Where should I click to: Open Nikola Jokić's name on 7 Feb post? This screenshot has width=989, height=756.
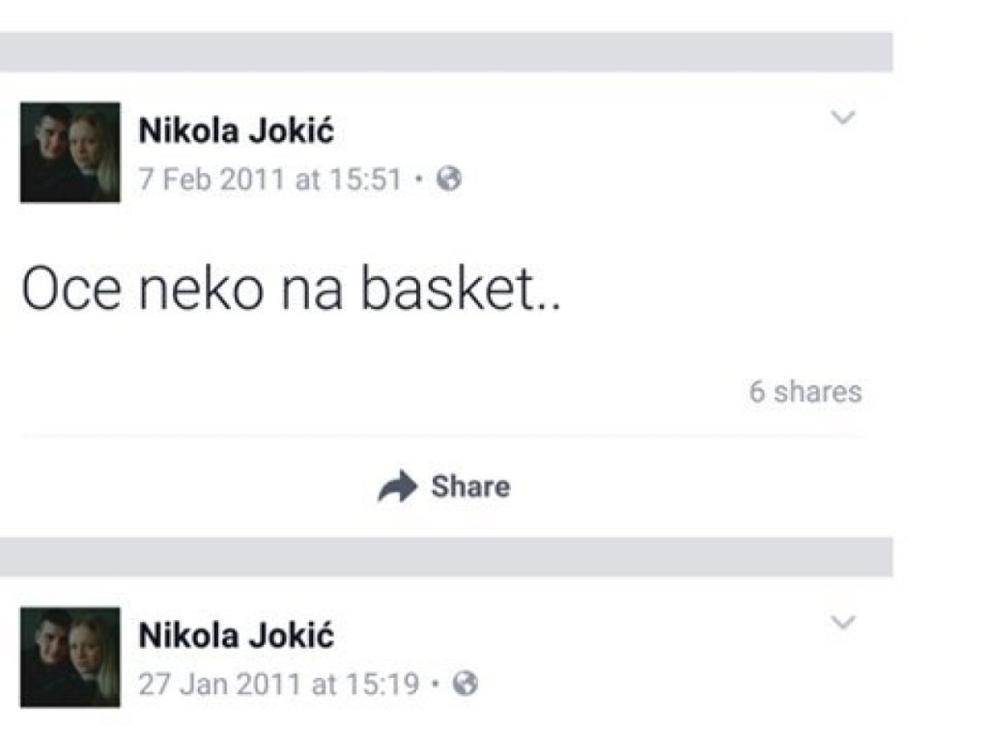(x=237, y=130)
